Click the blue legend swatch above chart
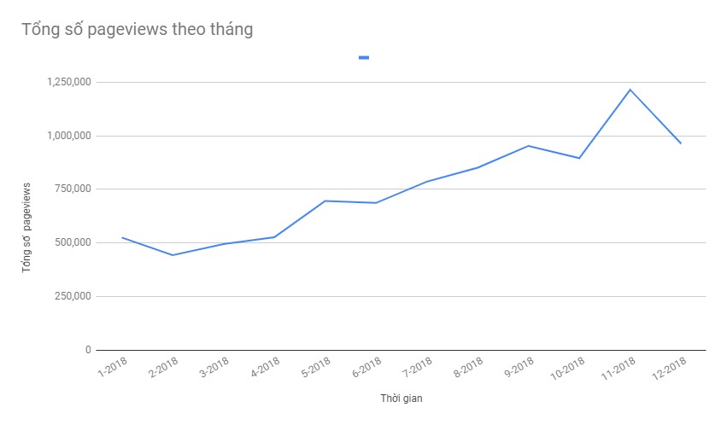 (x=364, y=57)
